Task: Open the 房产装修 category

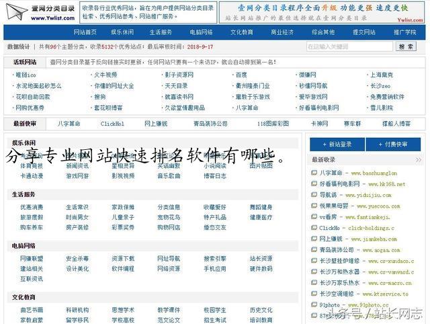Action: [77, 227]
